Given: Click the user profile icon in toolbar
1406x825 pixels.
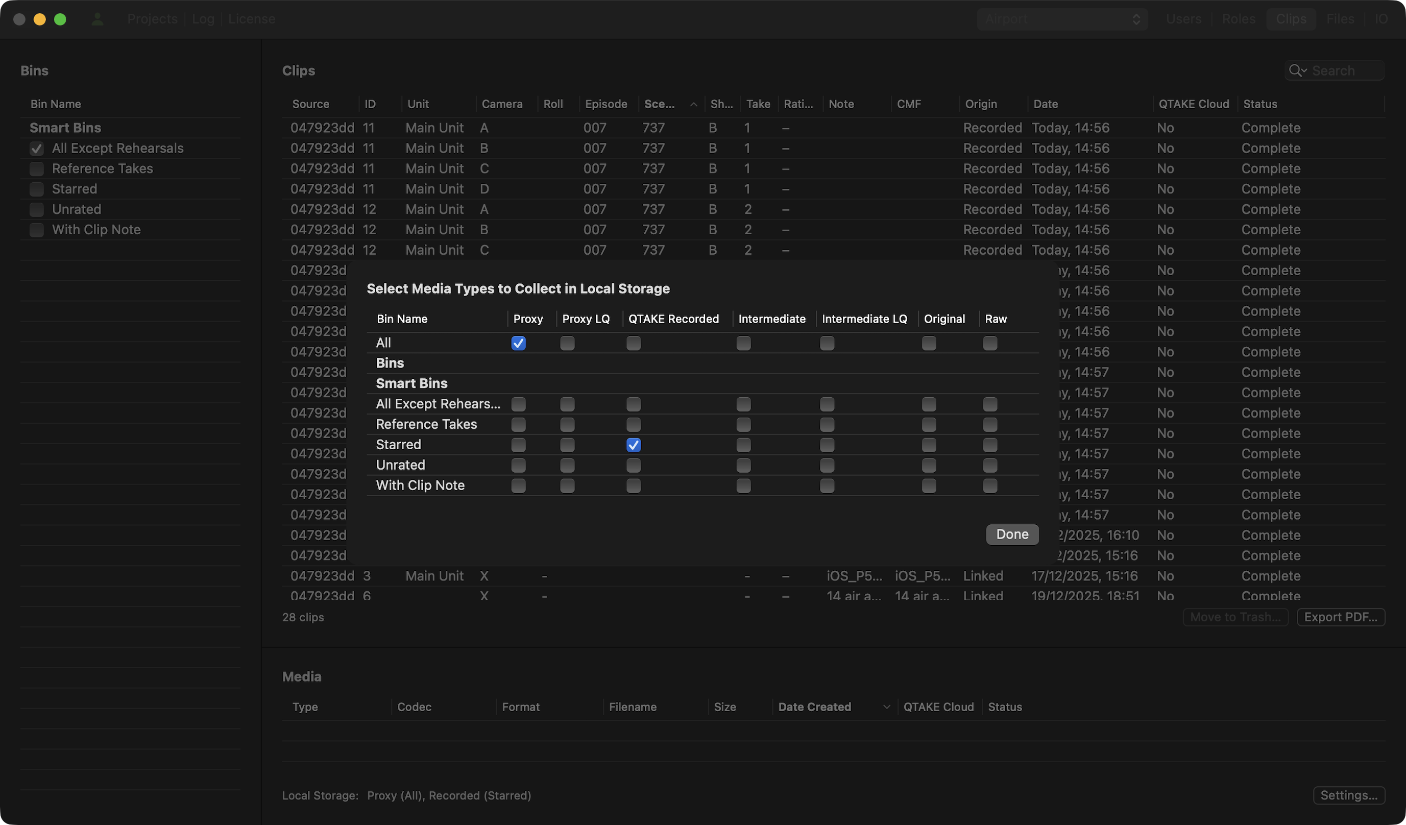Looking at the screenshot, I should click(98, 19).
